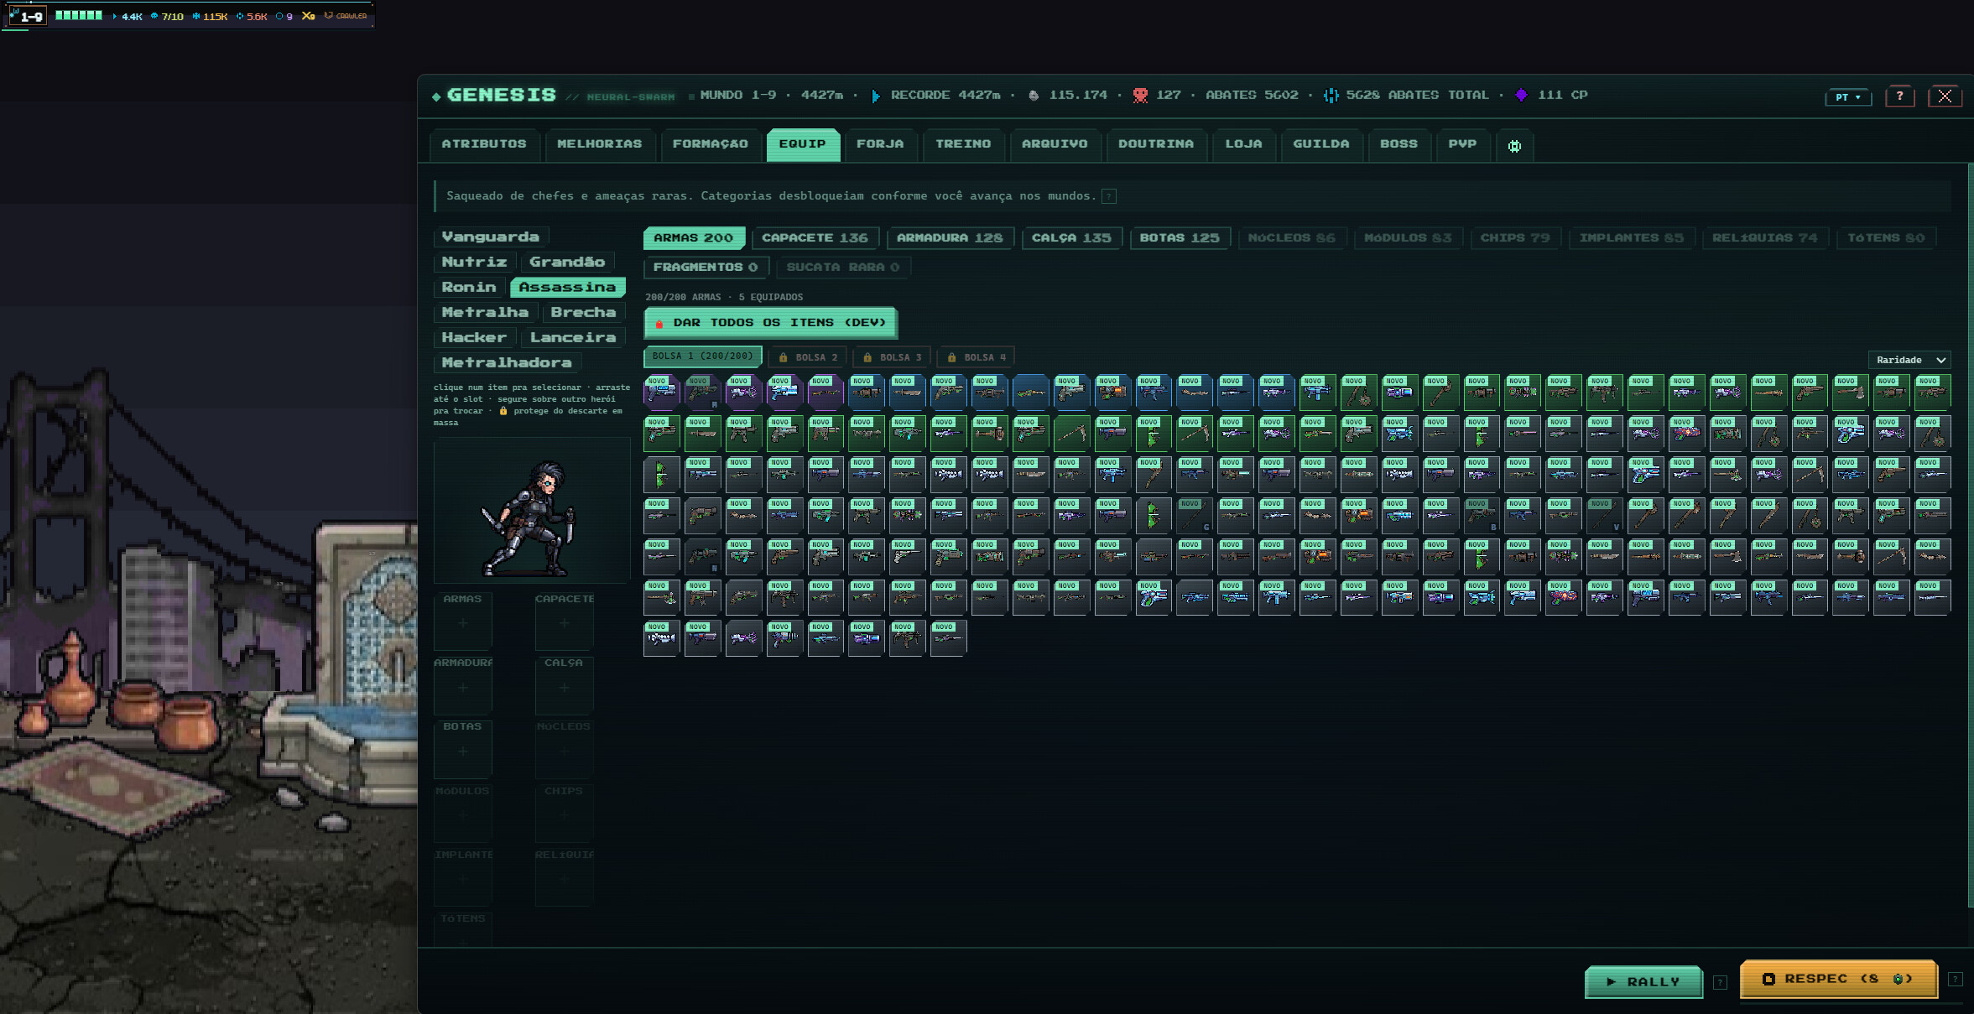The width and height of the screenshot is (1974, 1014).
Task: Click the empty Armas equipment slot
Action: [462, 623]
